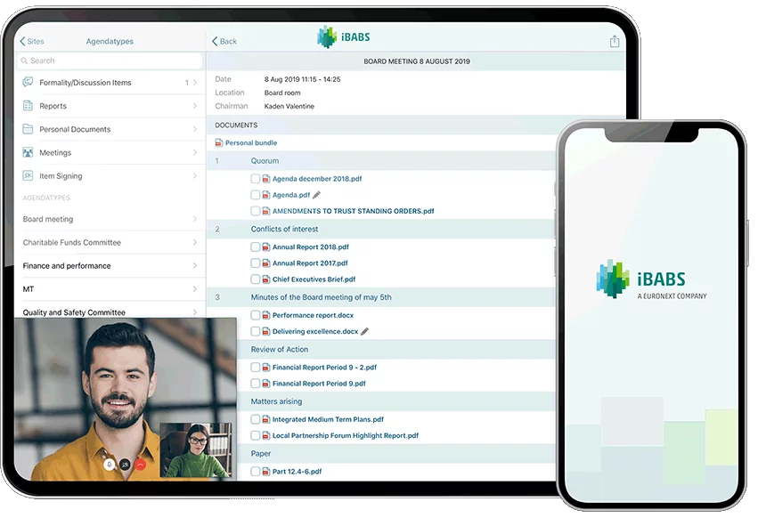The width and height of the screenshot is (766, 526).
Task: Click the Personal Documents folder icon
Action: pyautogui.click(x=28, y=128)
